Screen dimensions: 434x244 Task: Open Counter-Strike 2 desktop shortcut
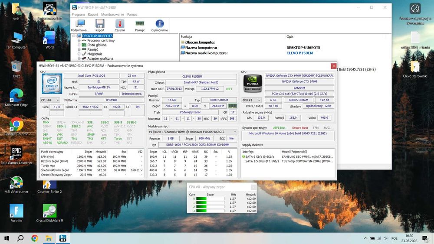pos(49,187)
